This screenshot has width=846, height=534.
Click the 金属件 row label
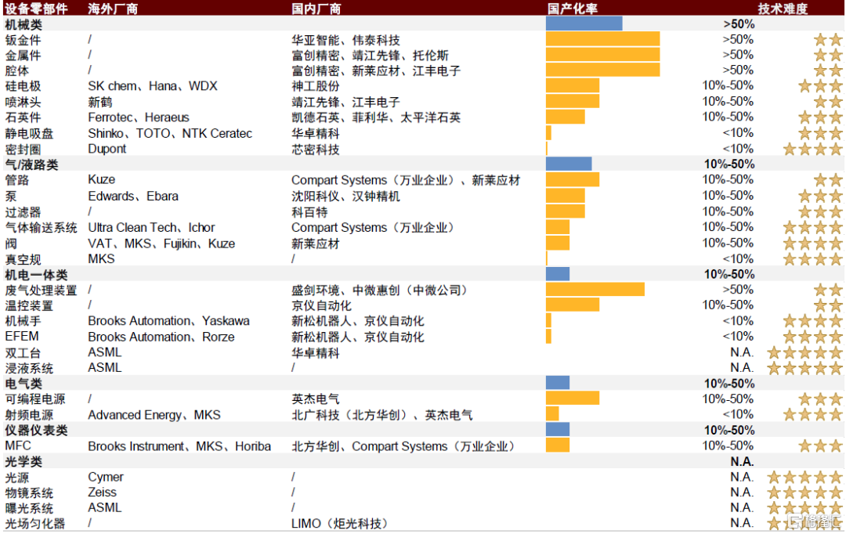(x=23, y=55)
